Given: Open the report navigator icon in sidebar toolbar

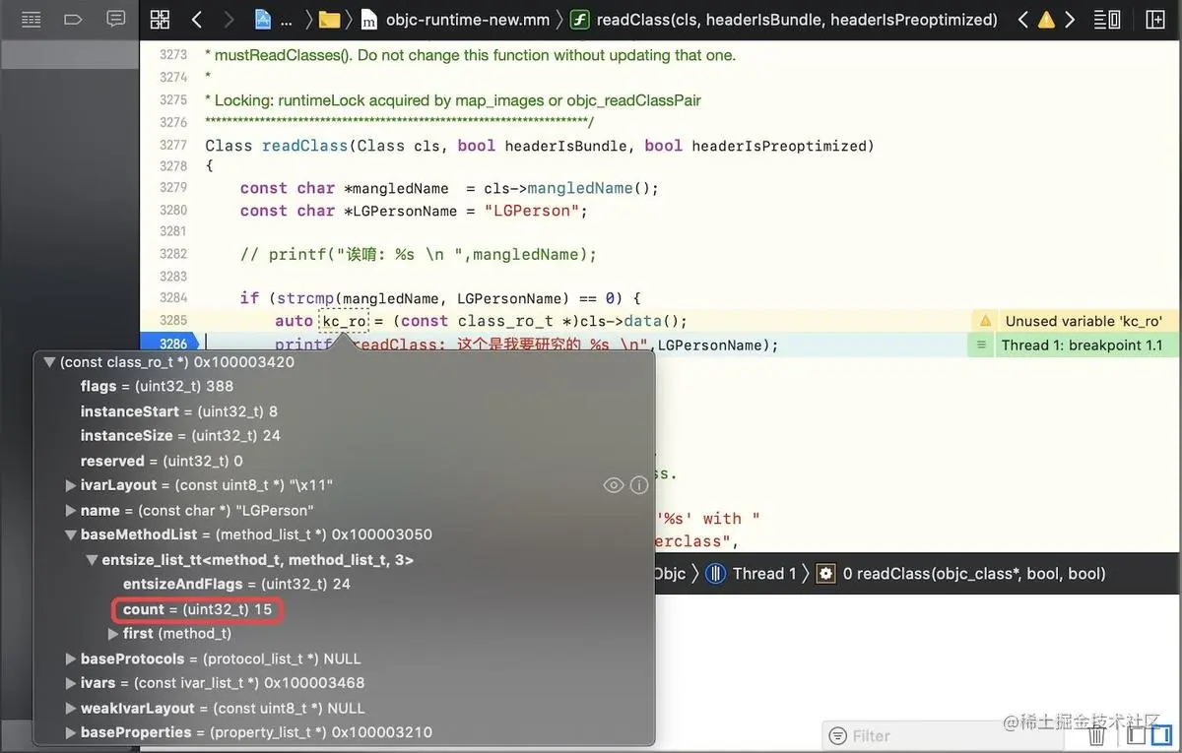Looking at the screenshot, I should (115, 19).
